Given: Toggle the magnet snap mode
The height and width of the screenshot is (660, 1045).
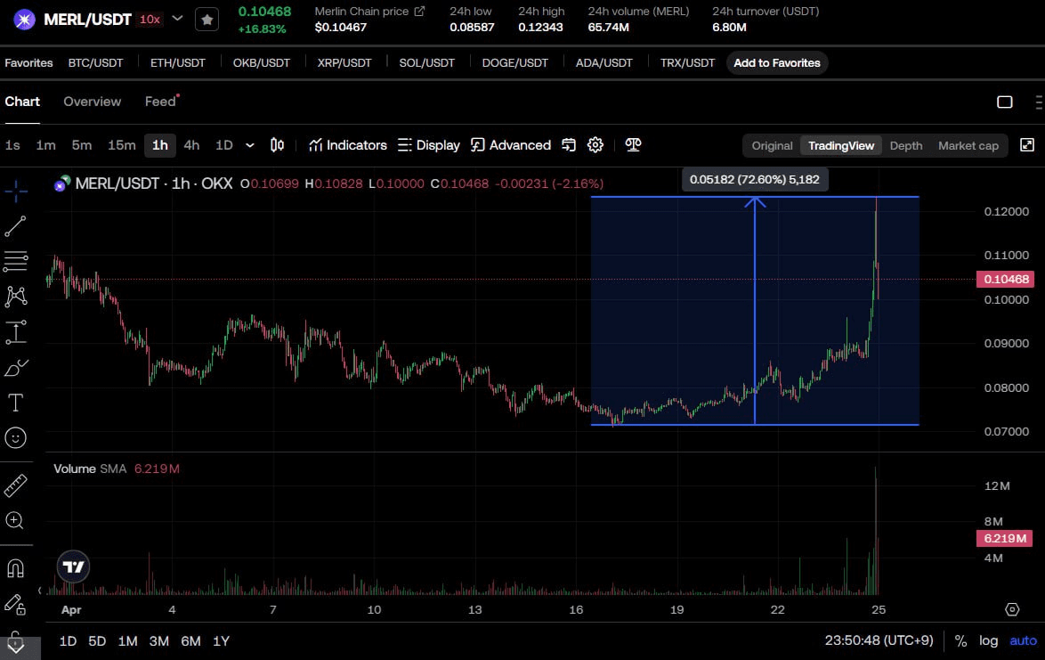Looking at the screenshot, I should 15,568.
